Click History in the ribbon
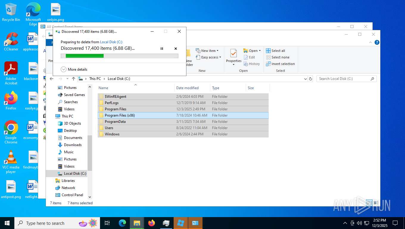The height and width of the screenshot is (229, 405). (252, 64)
